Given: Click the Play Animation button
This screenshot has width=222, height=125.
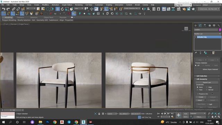Looking at the screenshot, I should (165, 114).
